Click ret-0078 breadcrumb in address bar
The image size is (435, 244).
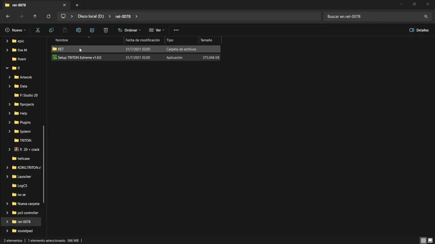pos(123,16)
